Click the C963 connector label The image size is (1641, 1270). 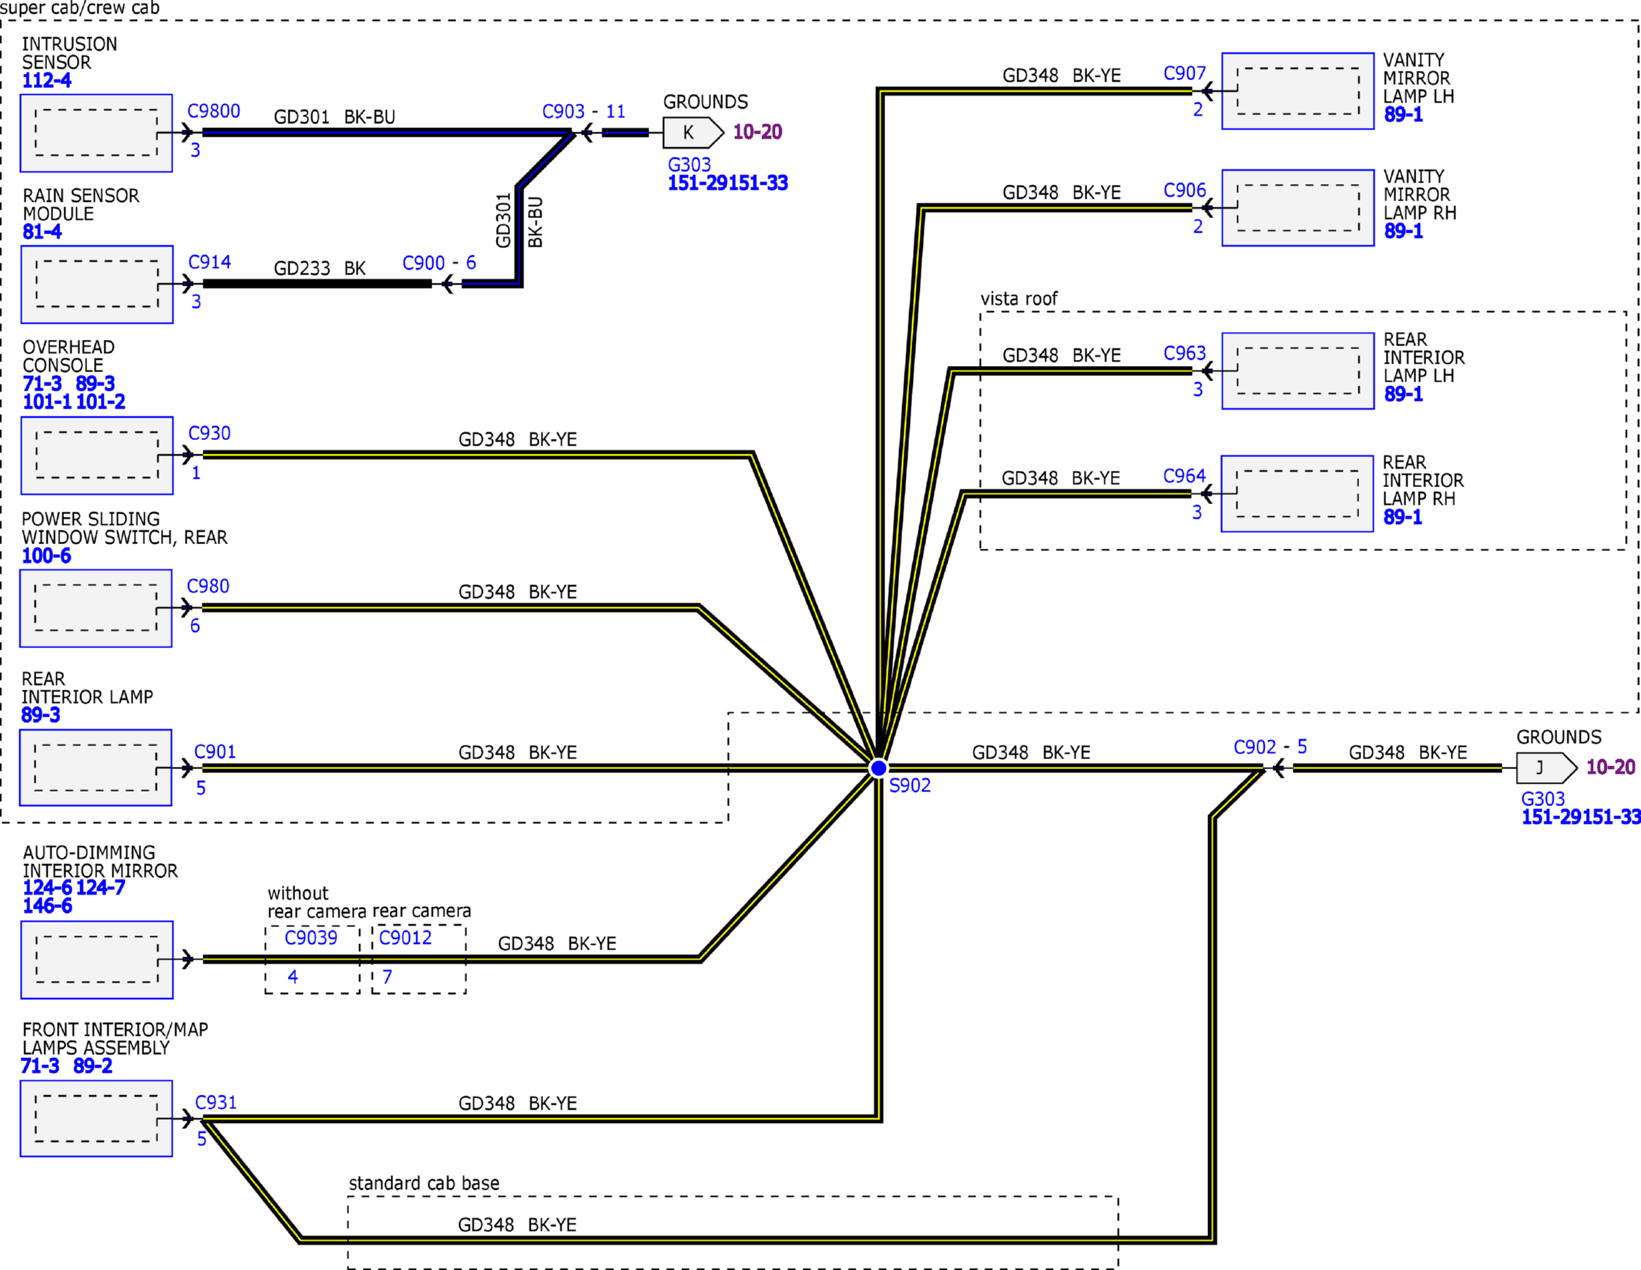click(1184, 353)
